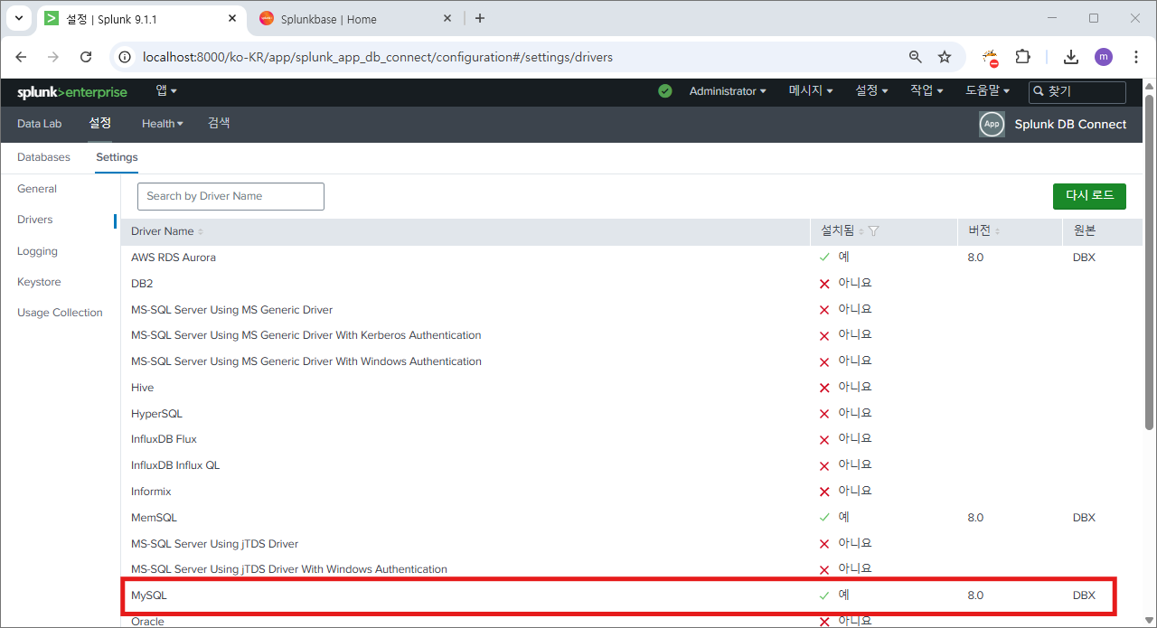
Task: Open the browser downloads icon
Action: (x=1071, y=57)
